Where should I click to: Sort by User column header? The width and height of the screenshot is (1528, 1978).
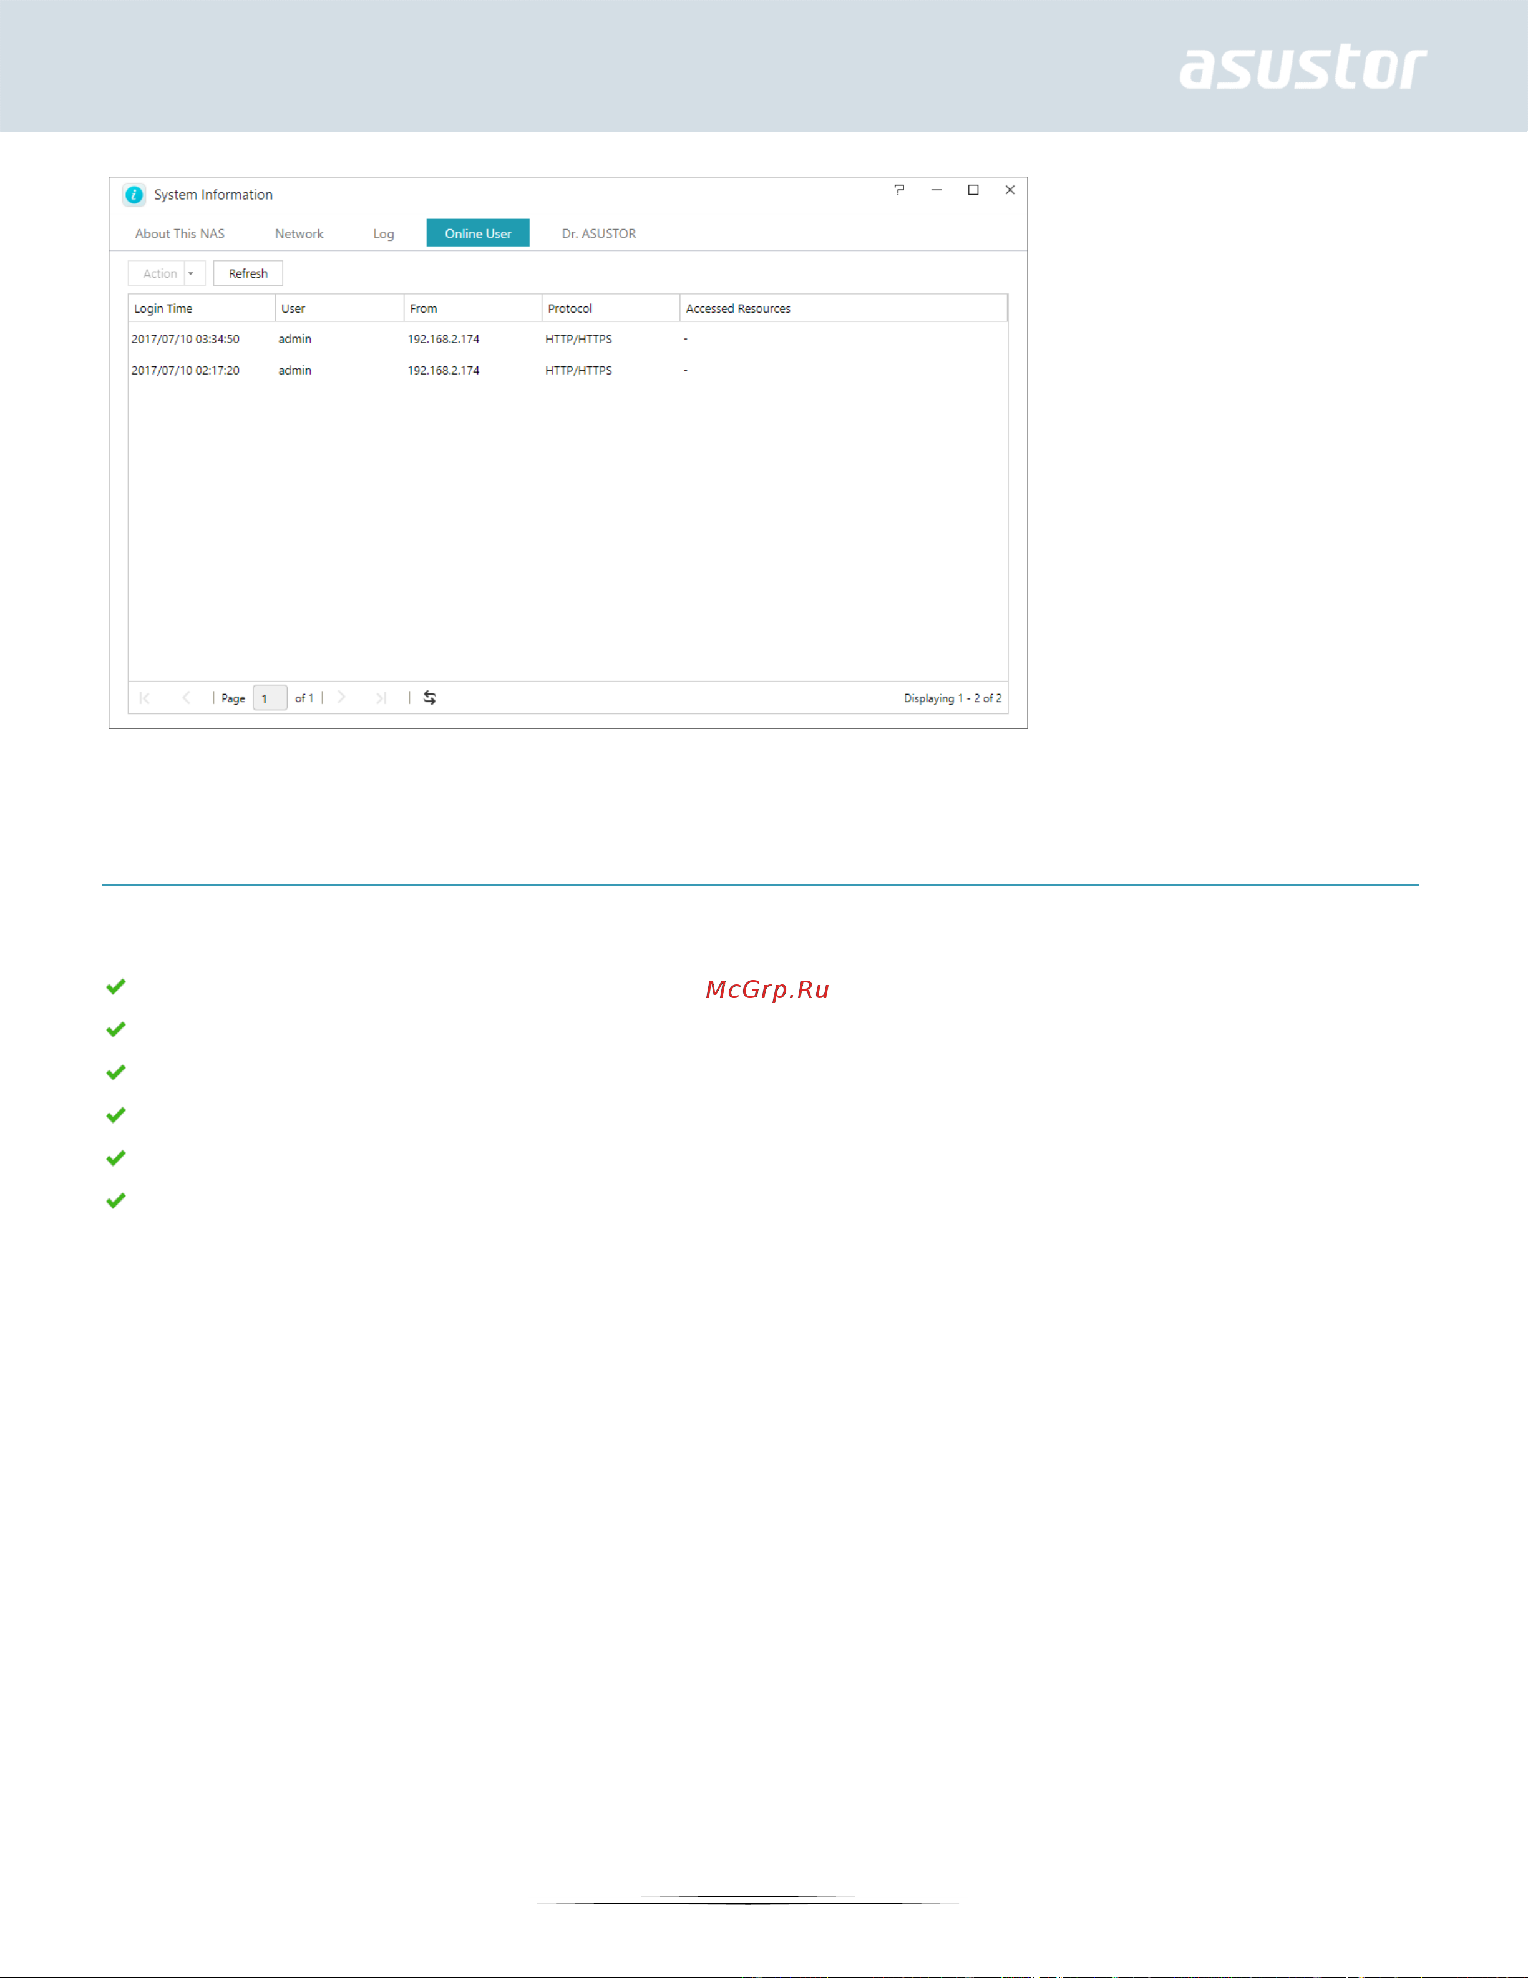[339, 308]
